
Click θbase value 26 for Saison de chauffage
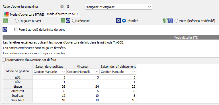point(49,87)
